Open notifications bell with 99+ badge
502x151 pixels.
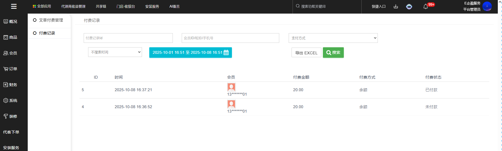point(426,7)
